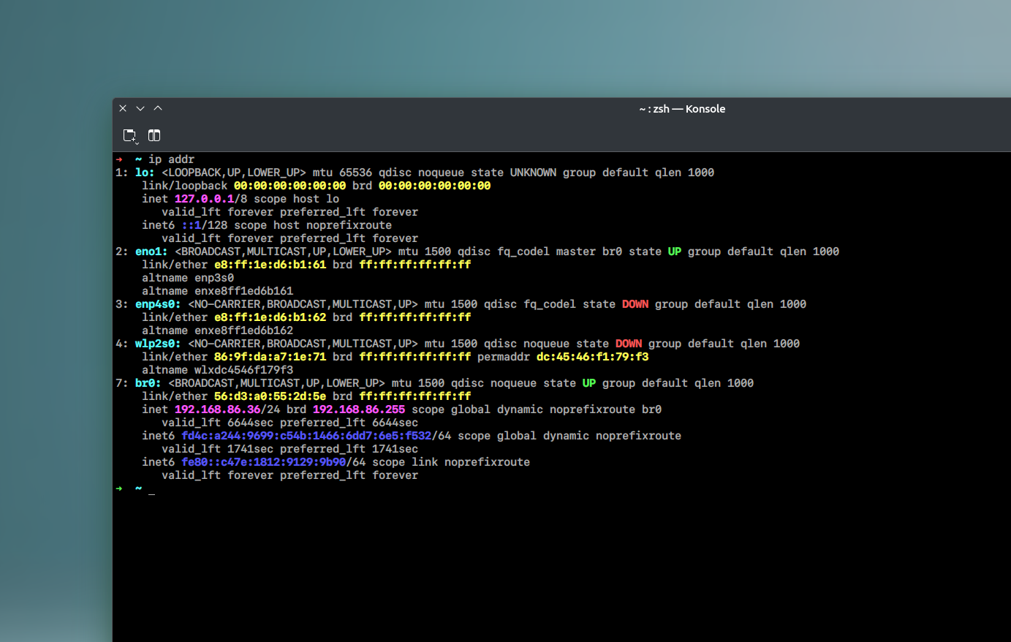Open the New Tab dropdown arrow
The image size is (1011, 642).
click(137, 143)
